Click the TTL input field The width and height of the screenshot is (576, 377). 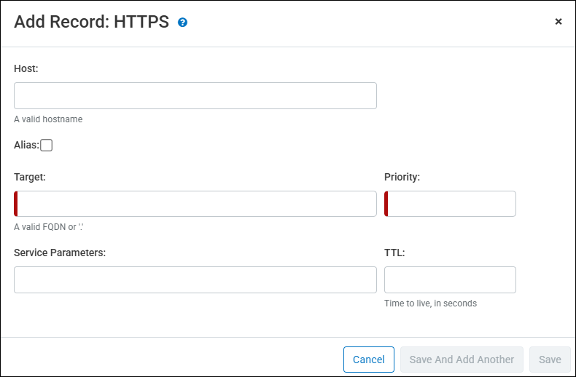click(450, 279)
